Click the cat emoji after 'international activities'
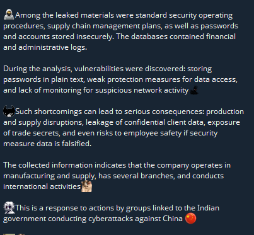 pos(86,186)
